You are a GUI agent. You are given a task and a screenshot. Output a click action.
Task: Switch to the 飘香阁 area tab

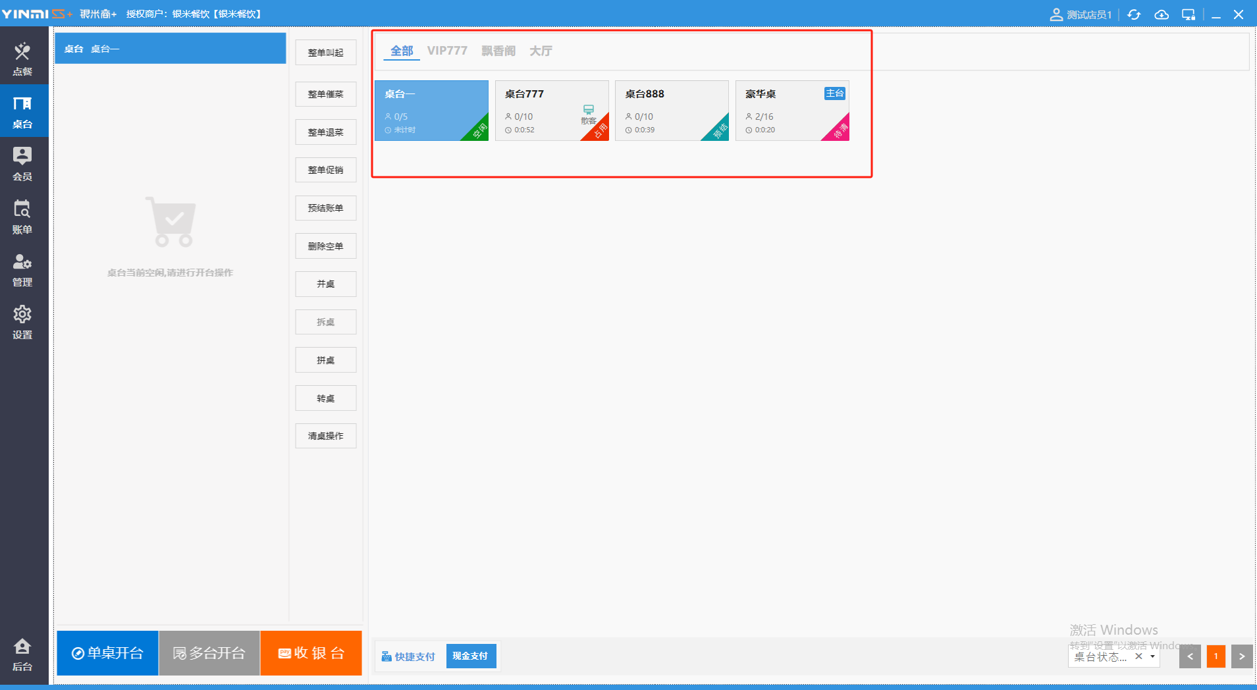point(498,51)
